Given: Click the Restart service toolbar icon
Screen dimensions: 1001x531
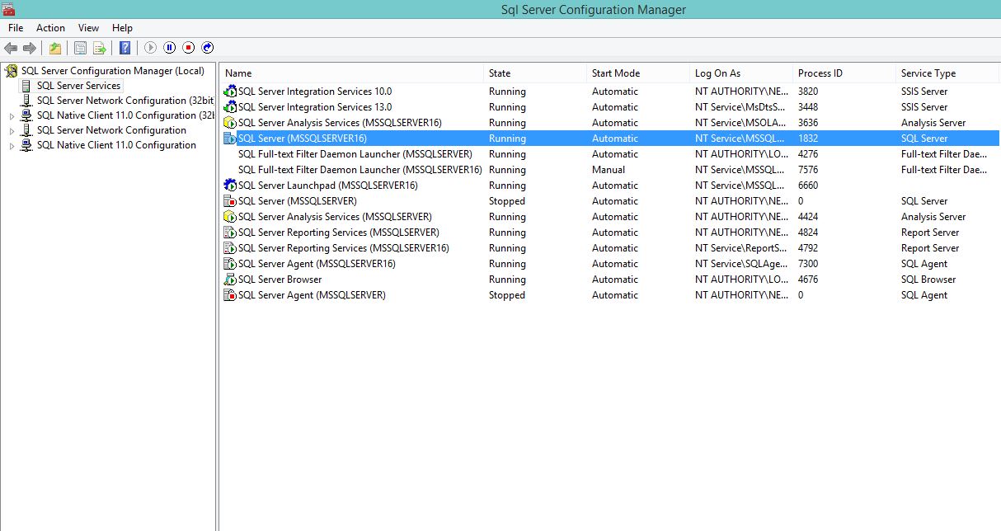Looking at the screenshot, I should tap(208, 48).
